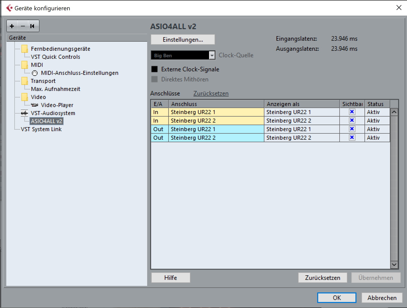This screenshot has height=308, width=407.
Task: Click Abbrechen to cancel
Action: 382,298
